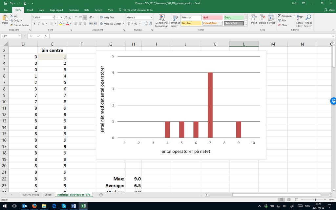The height and width of the screenshot is (210, 336).
Task: Open Conditional Formatting
Action: tap(161, 21)
